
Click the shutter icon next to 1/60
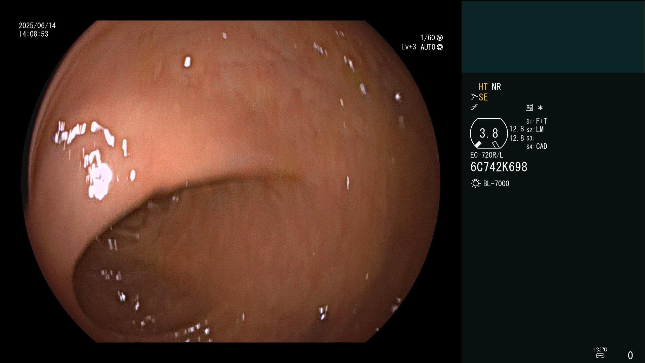(x=440, y=38)
